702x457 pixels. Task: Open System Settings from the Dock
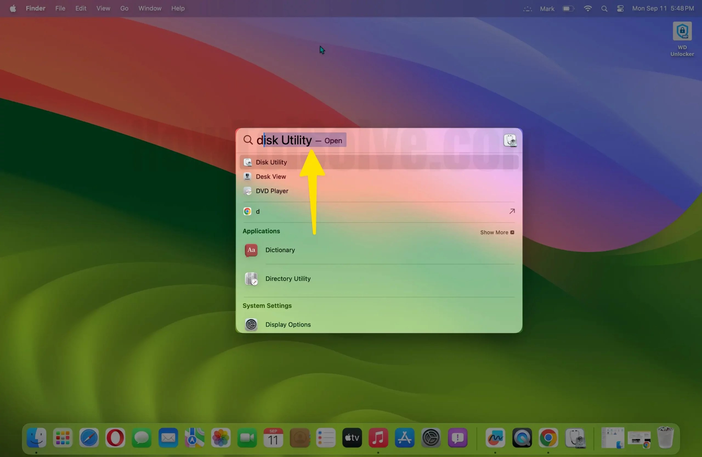[431, 438]
